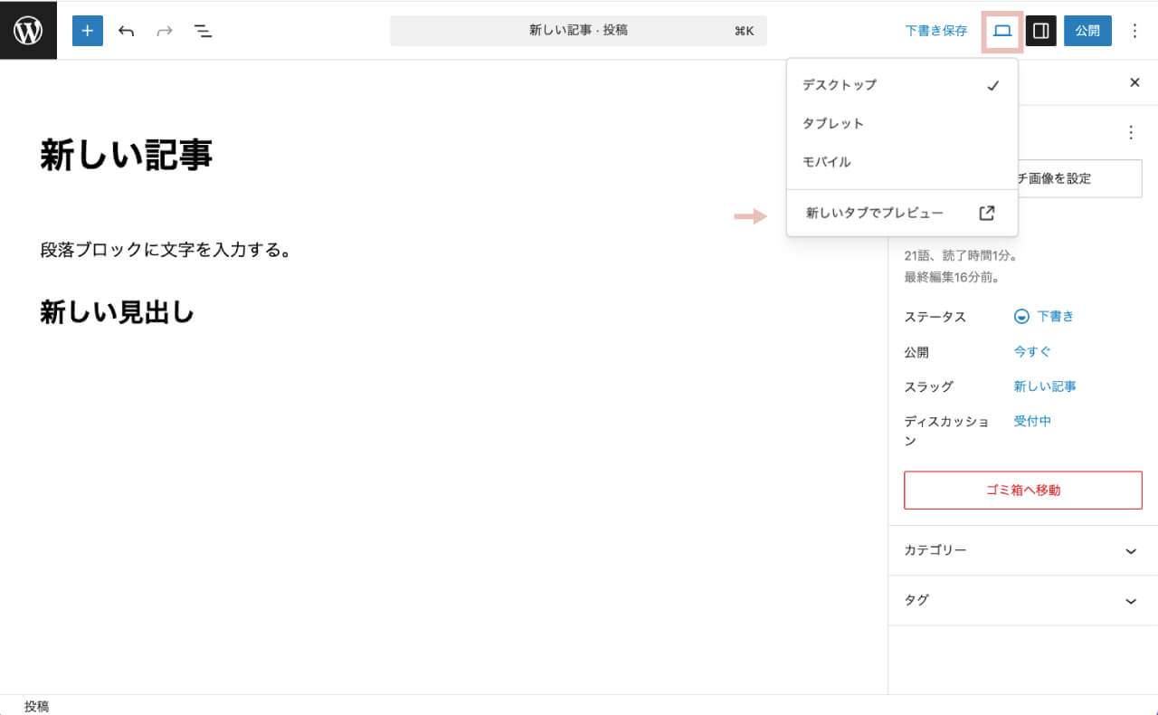Click the WordPress logo
Image resolution: width=1158 pixels, height=715 pixels.
click(x=28, y=30)
